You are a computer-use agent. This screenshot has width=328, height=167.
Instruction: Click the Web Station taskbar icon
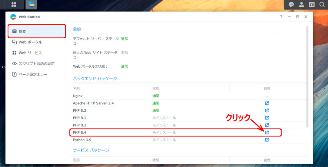click(x=31, y=4)
